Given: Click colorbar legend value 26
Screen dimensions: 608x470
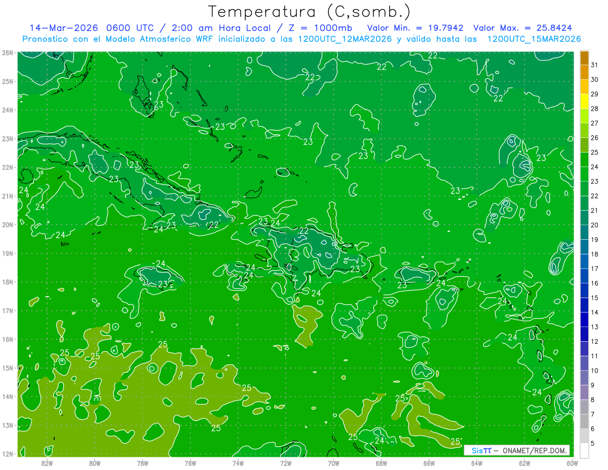Looking at the screenshot, I should pos(594,138).
